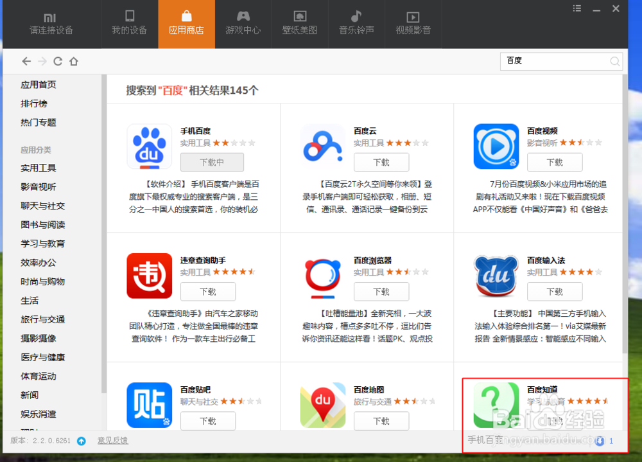
Task: Open 手机百度 title link
Action: coord(196,131)
